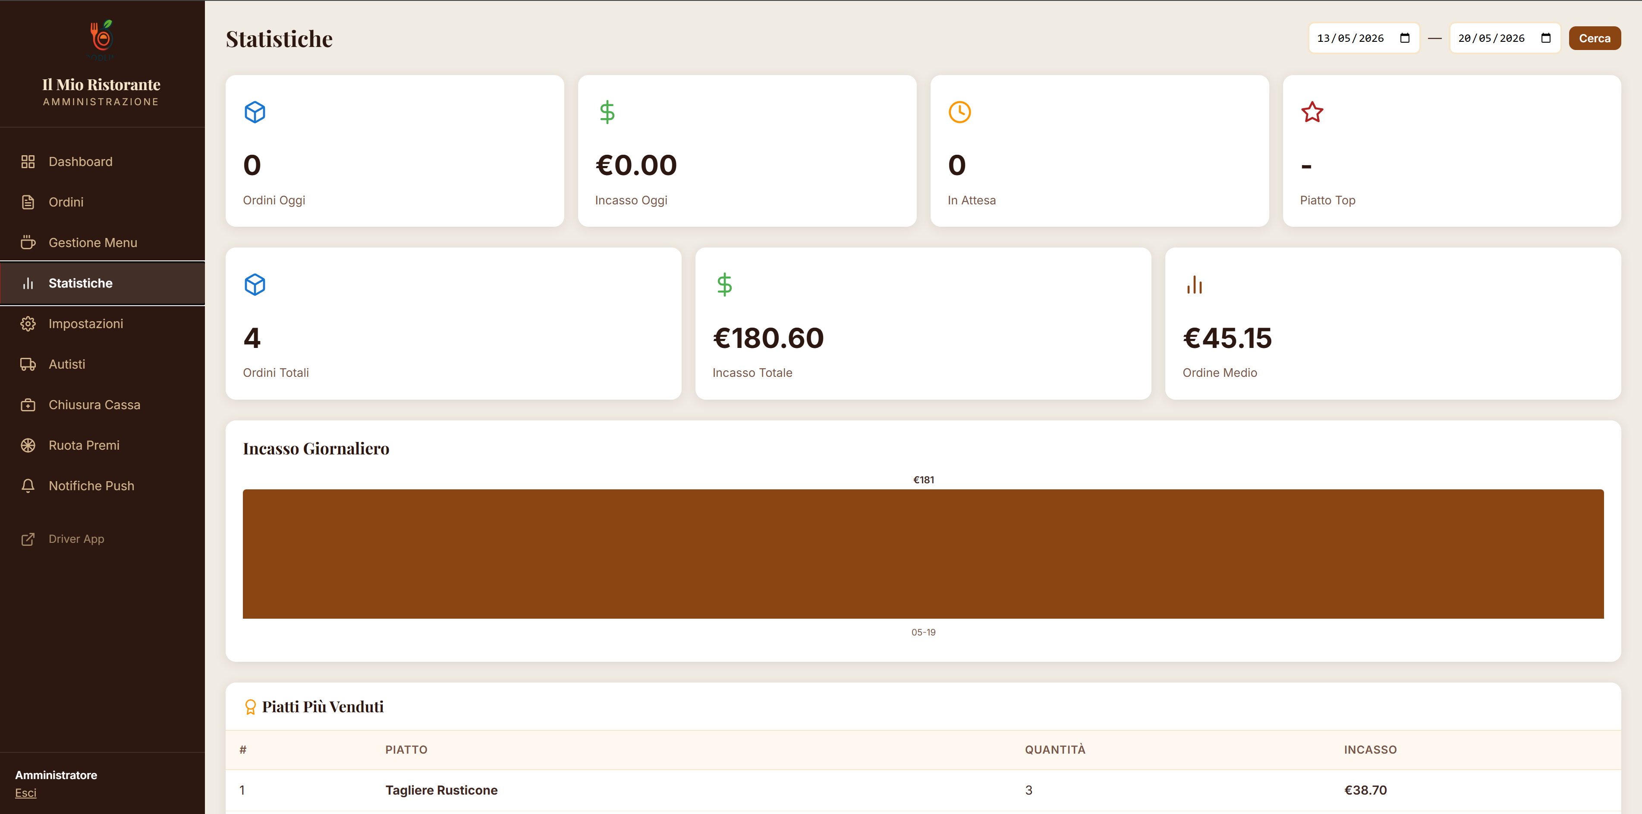The height and width of the screenshot is (814, 1642).
Task: Open the calendar picker on end date 20/05/2026
Action: click(1545, 38)
